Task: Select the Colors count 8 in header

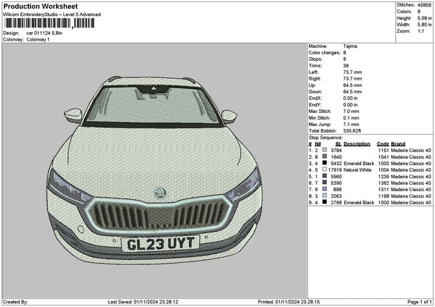Action: point(418,12)
